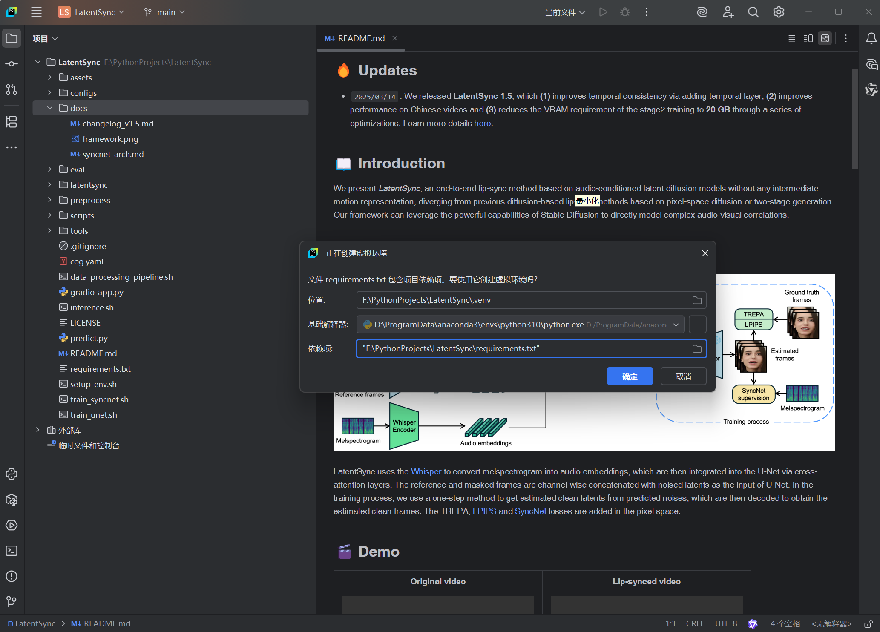Open the Pull Requests sidebar icon

tap(12, 89)
